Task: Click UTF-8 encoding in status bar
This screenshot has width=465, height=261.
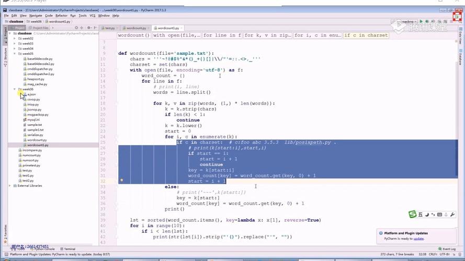Action: tap(445, 254)
